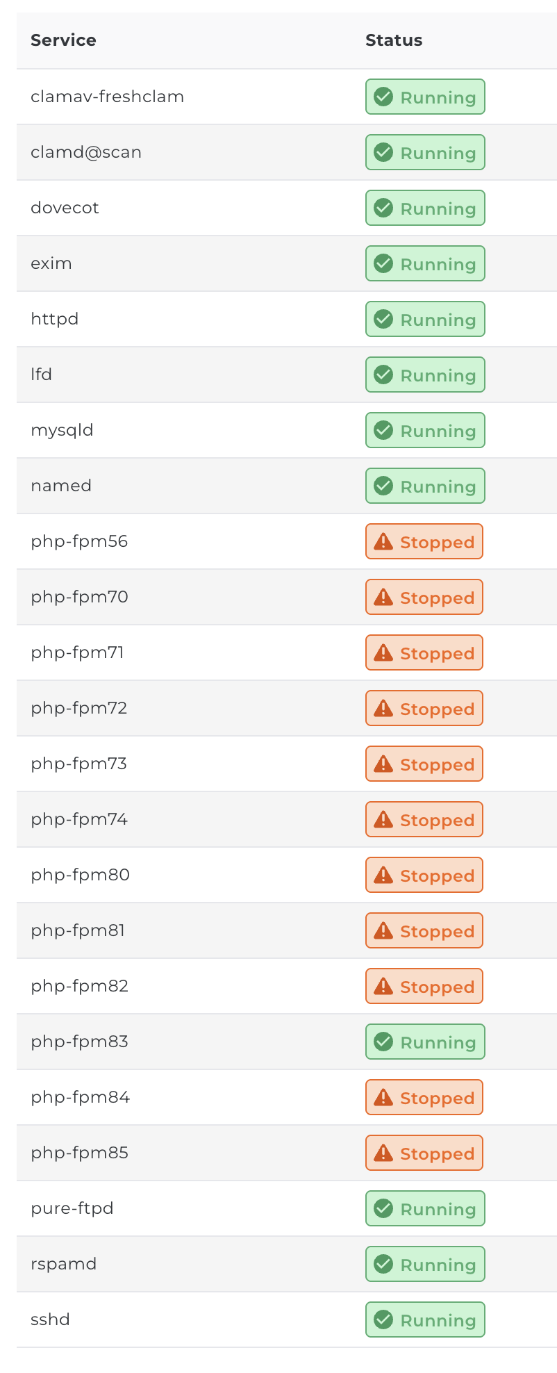Click the checkmark icon for sshd
This screenshot has height=1373, width=557.
coord(383,1319)
